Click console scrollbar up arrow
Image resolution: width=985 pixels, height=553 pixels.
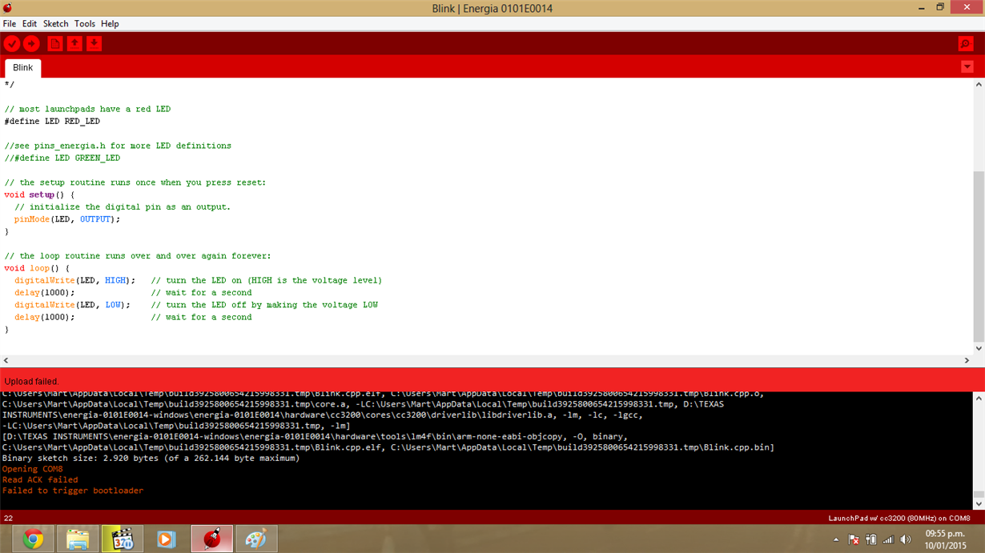[x=979, y=399]
